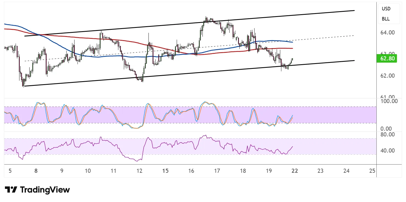This screenshot has height=202, width=406.
Task: Click the TradingView logo
Action: (37, 190)
